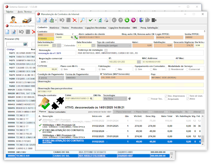Click the red X delete icon
This screenshot has height=164, width=211.
click(x=75, y=20)
